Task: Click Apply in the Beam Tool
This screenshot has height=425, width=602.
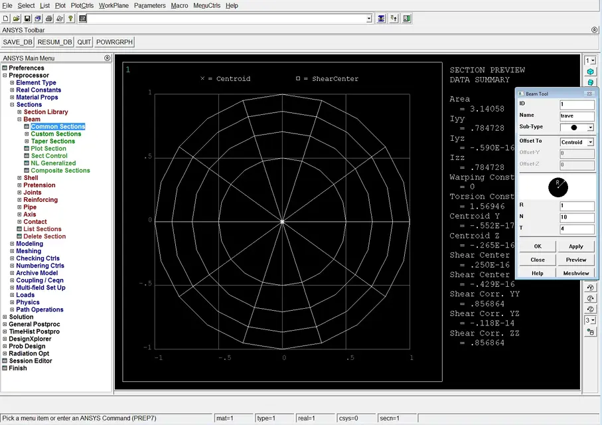Action: pyautogui.click(x=576, y=246)
